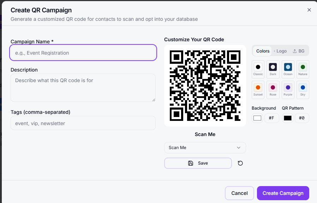Click the Create Campaign button
Viewport: 317px width, 203px height.
coord(283,193)
